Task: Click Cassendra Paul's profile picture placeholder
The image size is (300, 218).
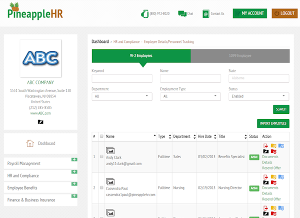Action: point(110,182)
